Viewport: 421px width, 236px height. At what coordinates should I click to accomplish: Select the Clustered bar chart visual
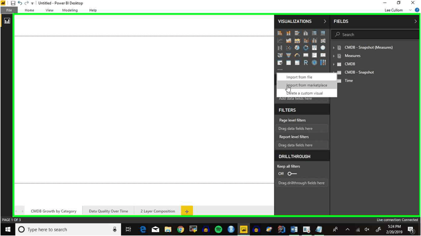tap(297, 33)
